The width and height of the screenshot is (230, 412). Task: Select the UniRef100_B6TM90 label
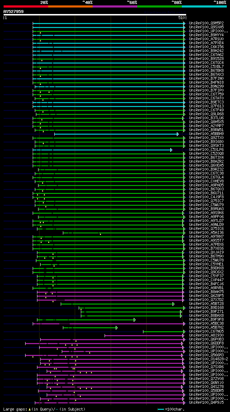206,256
